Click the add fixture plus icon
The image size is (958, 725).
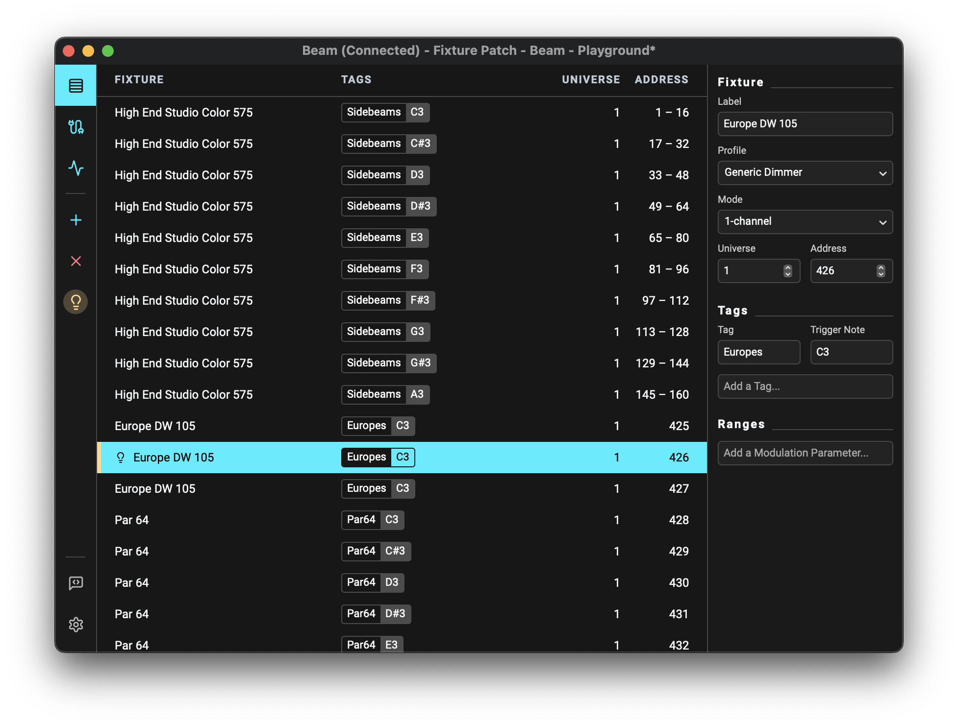(76, 220)
